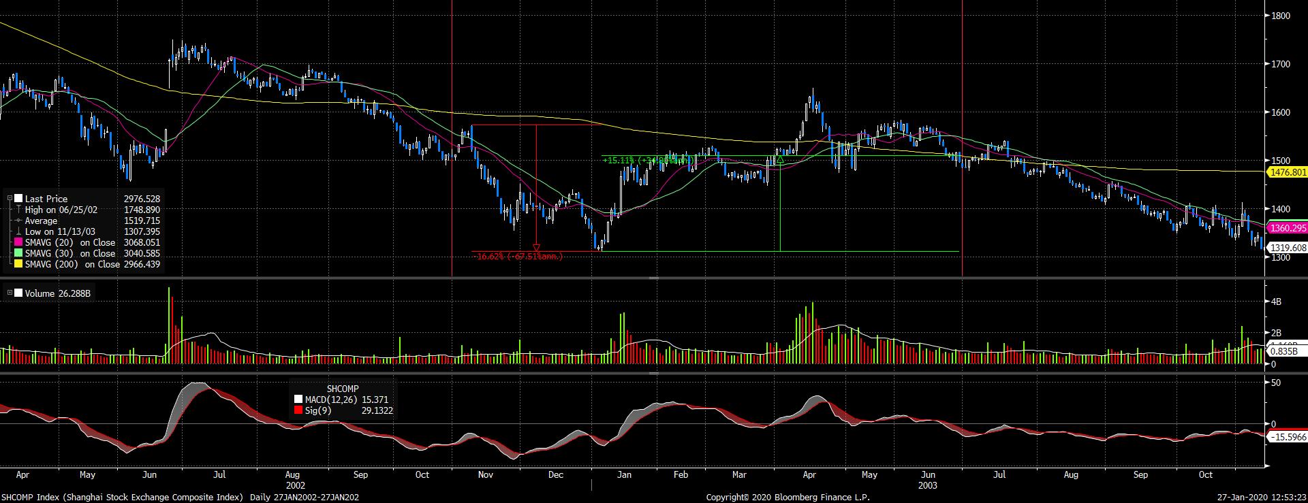Image resolution: width=1308 pixels, height=503 pixels.
Task: Click the green +15.11% annotation label
Action: (x=648, y=161)
